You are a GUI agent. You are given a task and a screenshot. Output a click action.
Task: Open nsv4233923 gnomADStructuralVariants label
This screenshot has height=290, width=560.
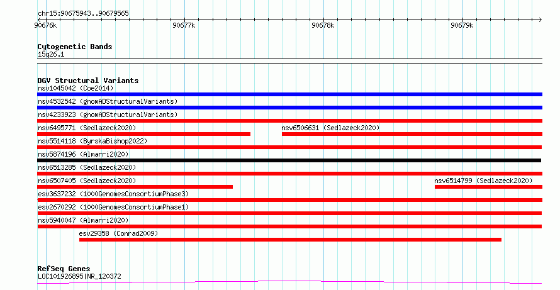pos(108,114)
